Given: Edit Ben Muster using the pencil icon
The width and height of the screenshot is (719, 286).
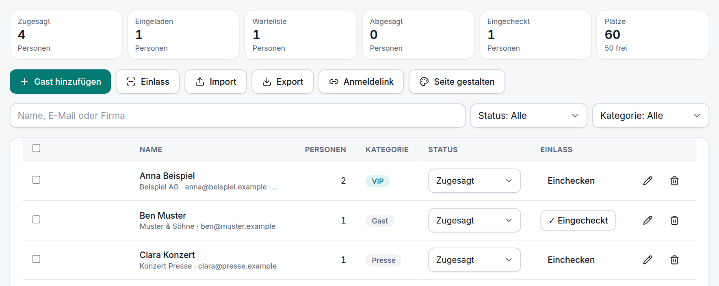Looking at the screenshot, I should (648, 220).
